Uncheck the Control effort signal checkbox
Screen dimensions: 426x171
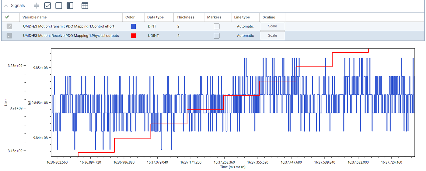(9, 27)
